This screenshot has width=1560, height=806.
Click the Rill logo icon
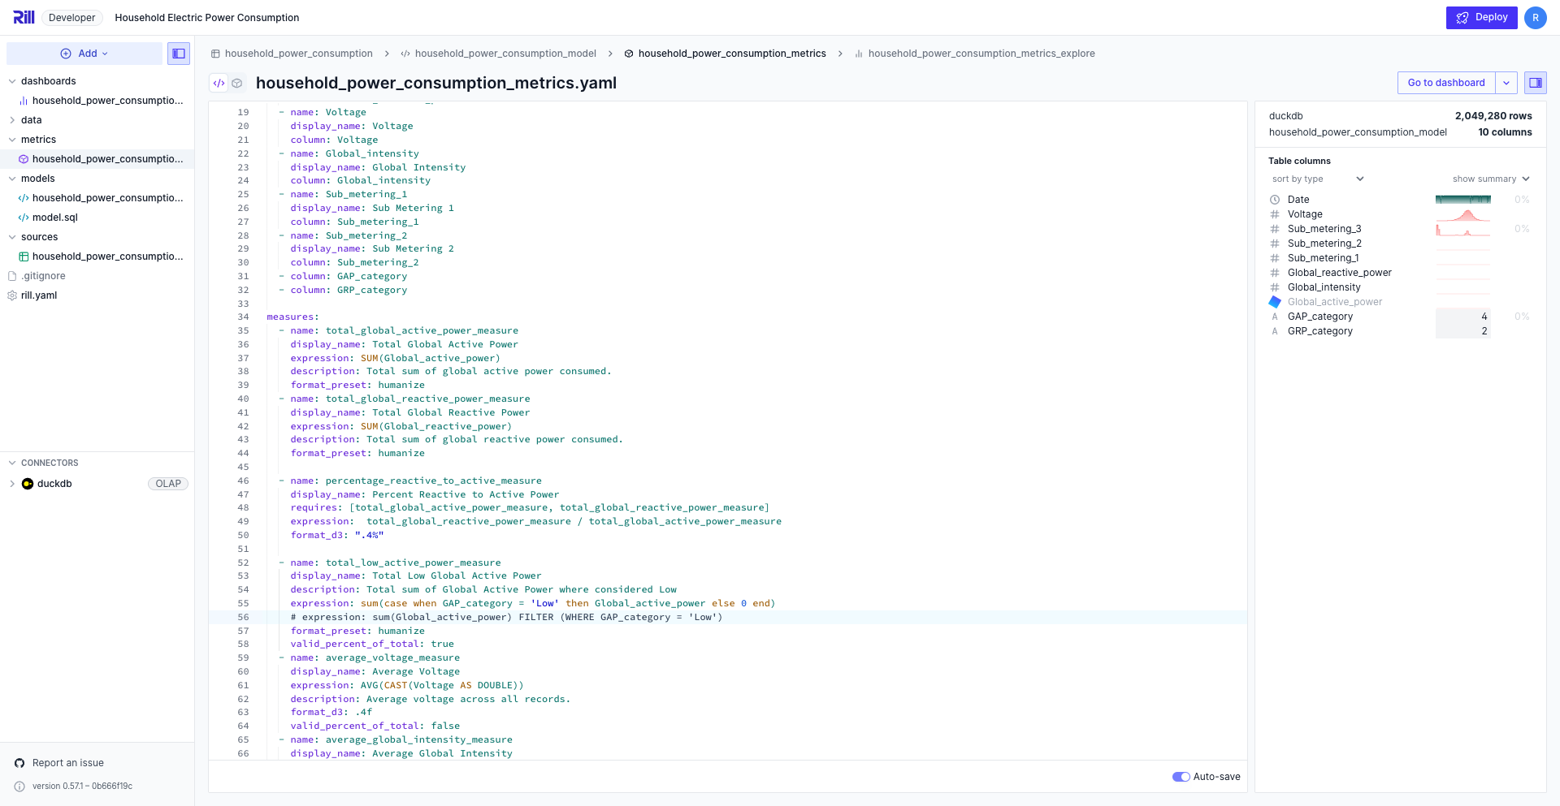(x=24, y=17)
